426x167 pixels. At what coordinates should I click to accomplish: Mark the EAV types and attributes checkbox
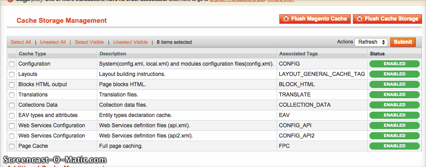tap(12, 116)
